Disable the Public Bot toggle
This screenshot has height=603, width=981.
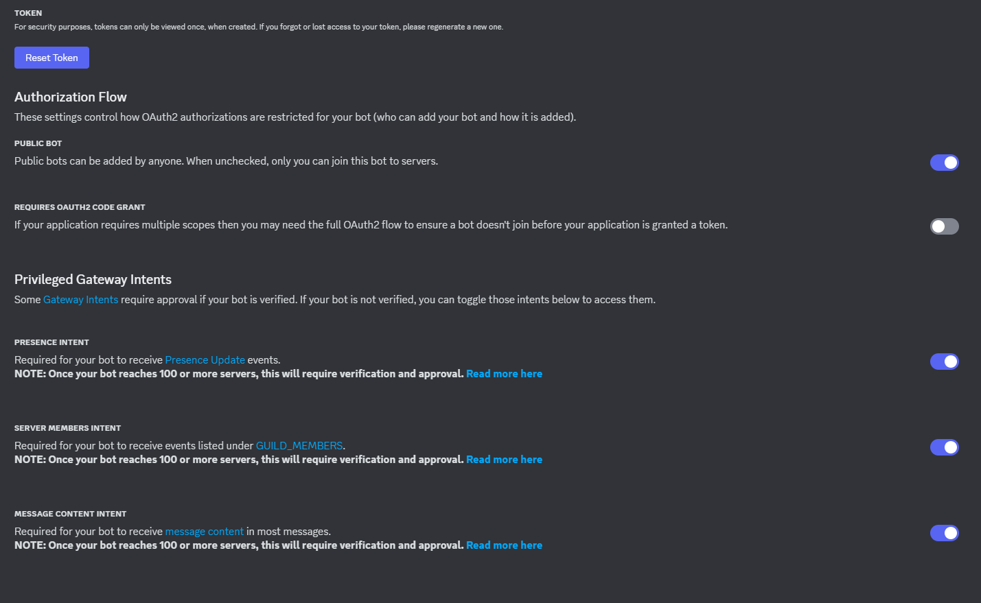[944, 163]
